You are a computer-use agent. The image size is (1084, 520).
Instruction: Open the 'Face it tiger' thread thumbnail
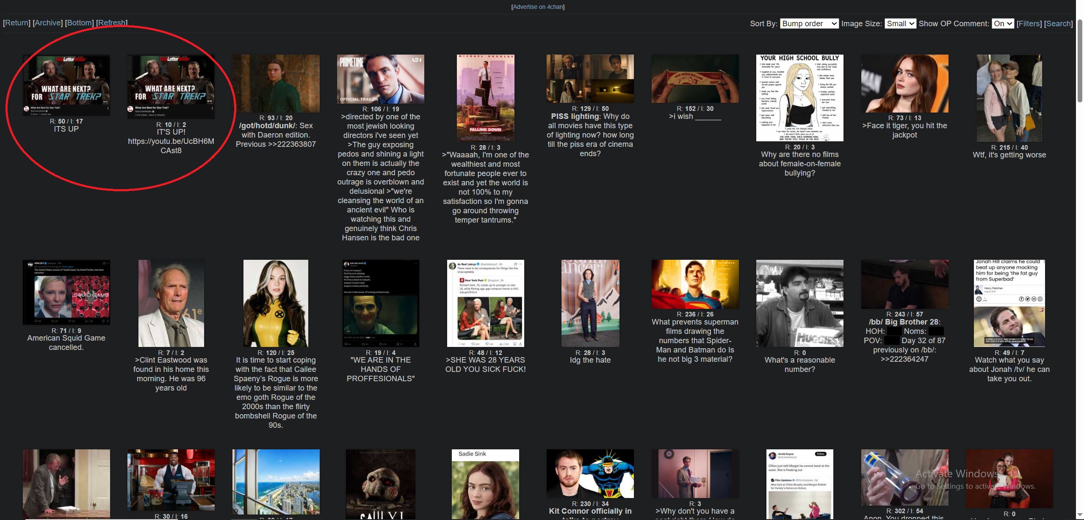point(905,83)
